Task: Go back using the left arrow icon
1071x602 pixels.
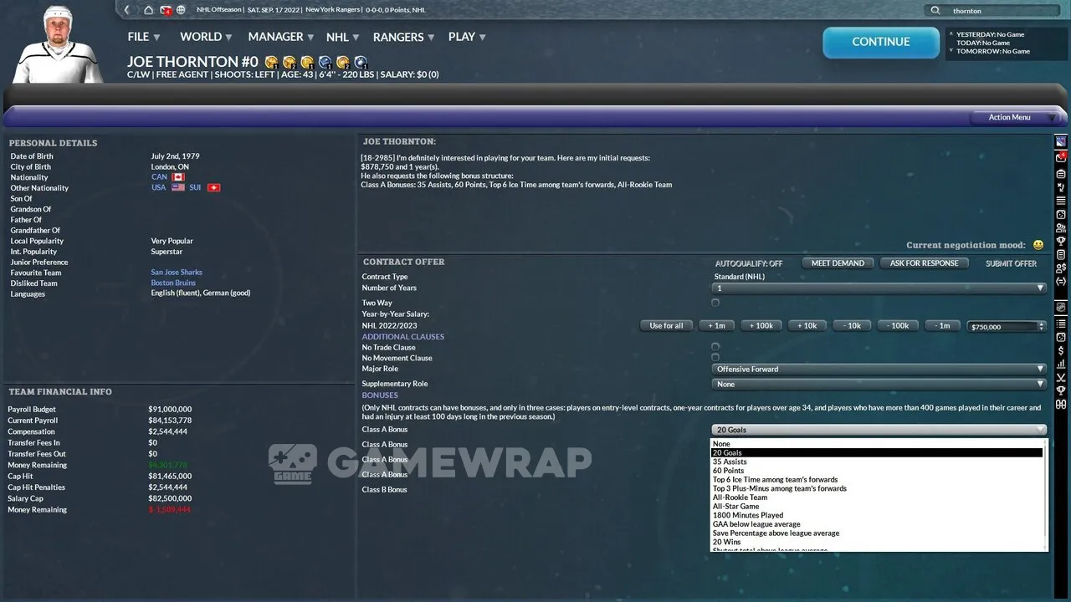Action: coord(127,10)
